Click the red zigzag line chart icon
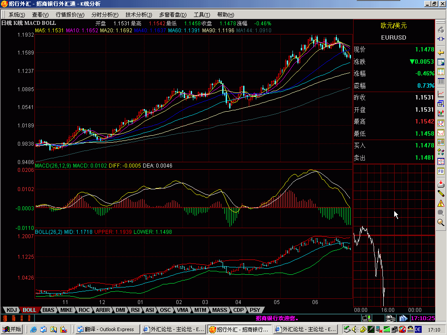Viewport: 447px width, 335px height. (441, 133)
